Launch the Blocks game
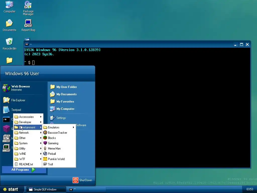 coord(59,138)
